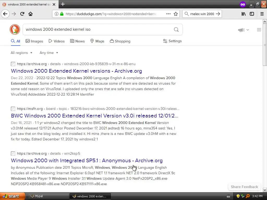
Task: Focus the 'rnelex win 2000' search box
Action: [x=202, y=14]
